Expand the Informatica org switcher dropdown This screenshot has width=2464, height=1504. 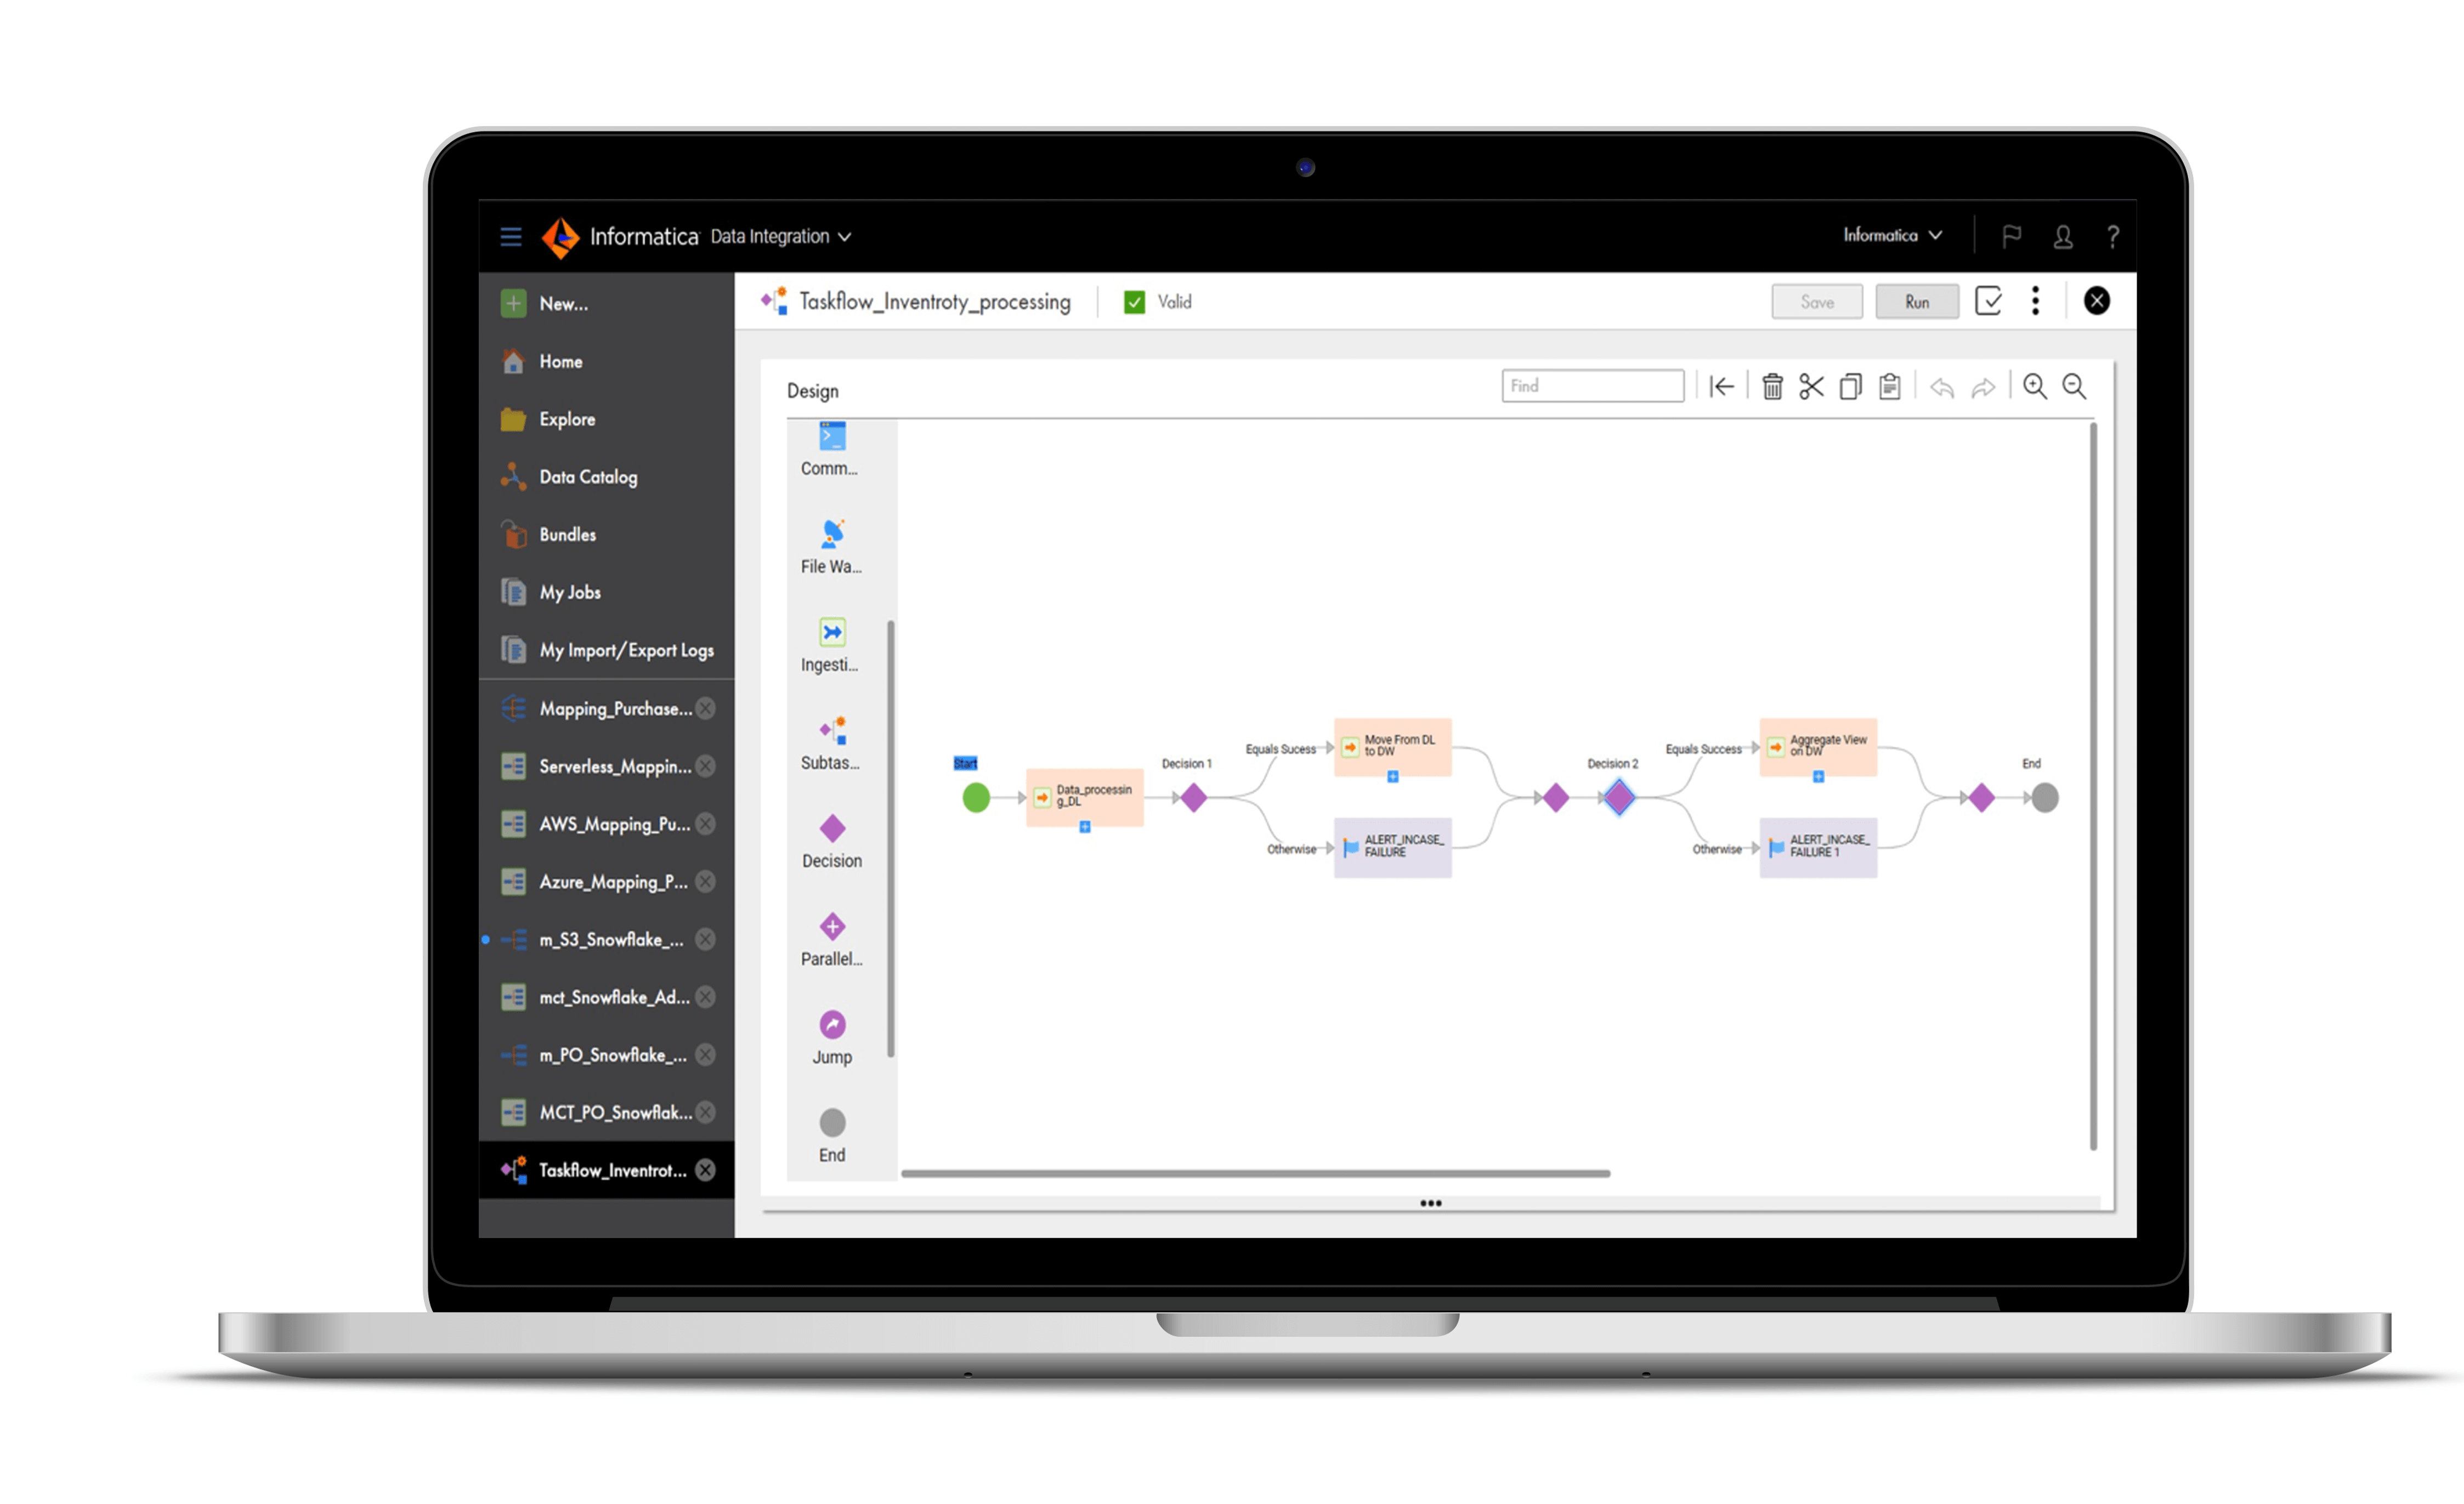(x=1892, y=234)
